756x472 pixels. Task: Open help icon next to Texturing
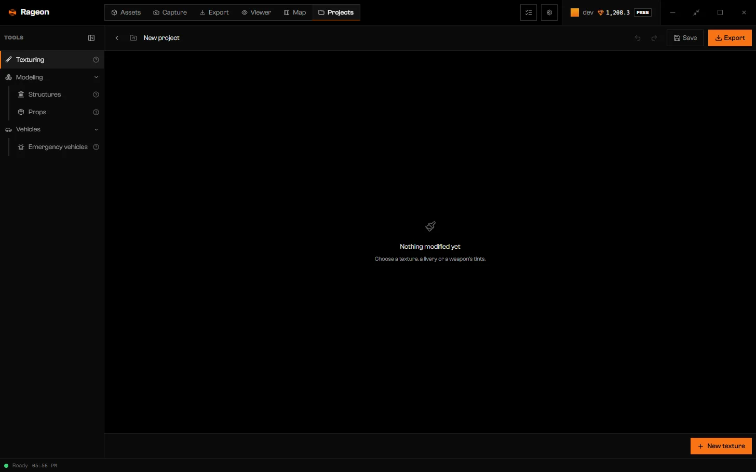pos(96,60)
